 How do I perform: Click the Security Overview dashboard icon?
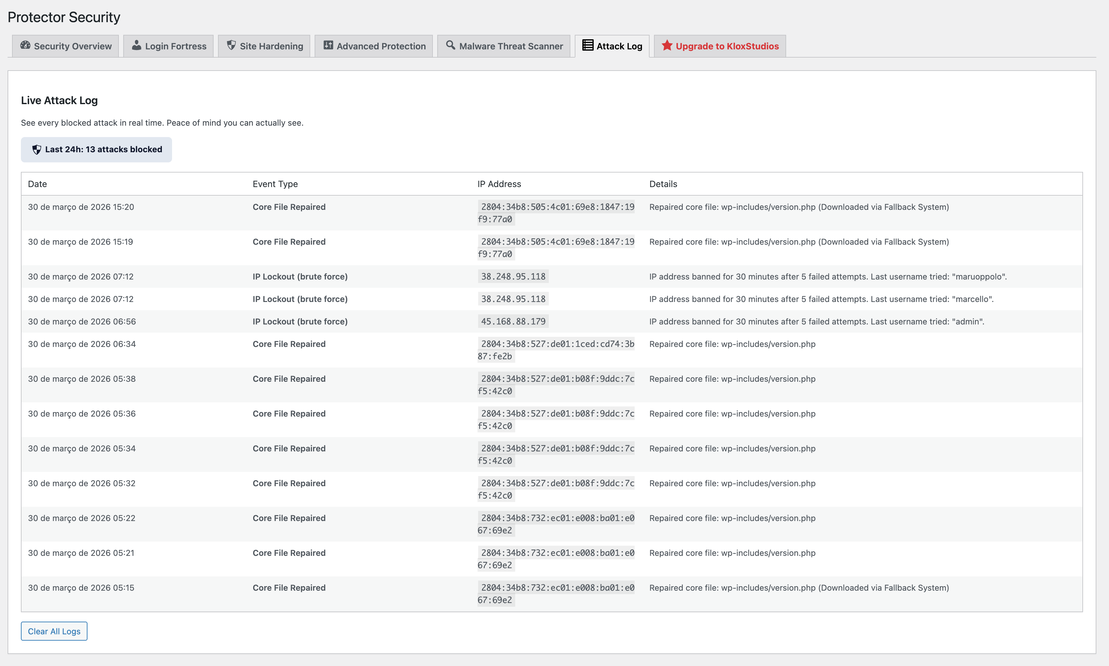click(x=25, y=45)
